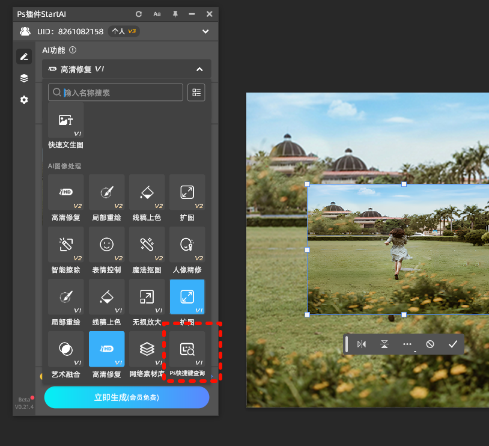Collapse the 高清修复 V1 function panel
Screen dimensions: 489x446
coord(199,69)
